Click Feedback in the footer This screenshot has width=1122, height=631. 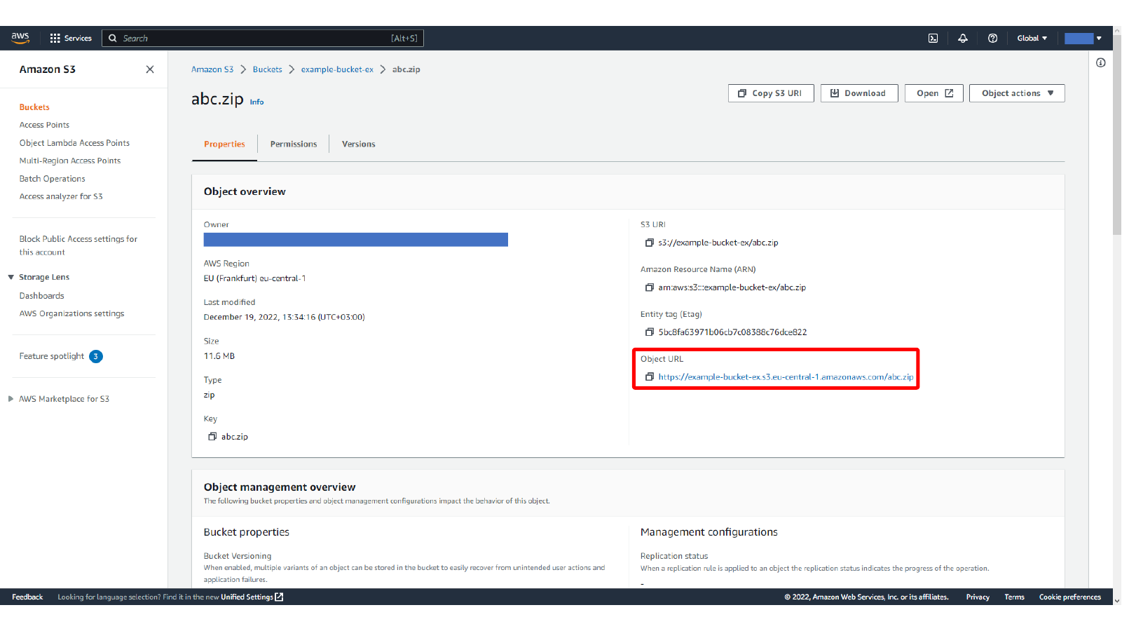(x=27, y=597)
